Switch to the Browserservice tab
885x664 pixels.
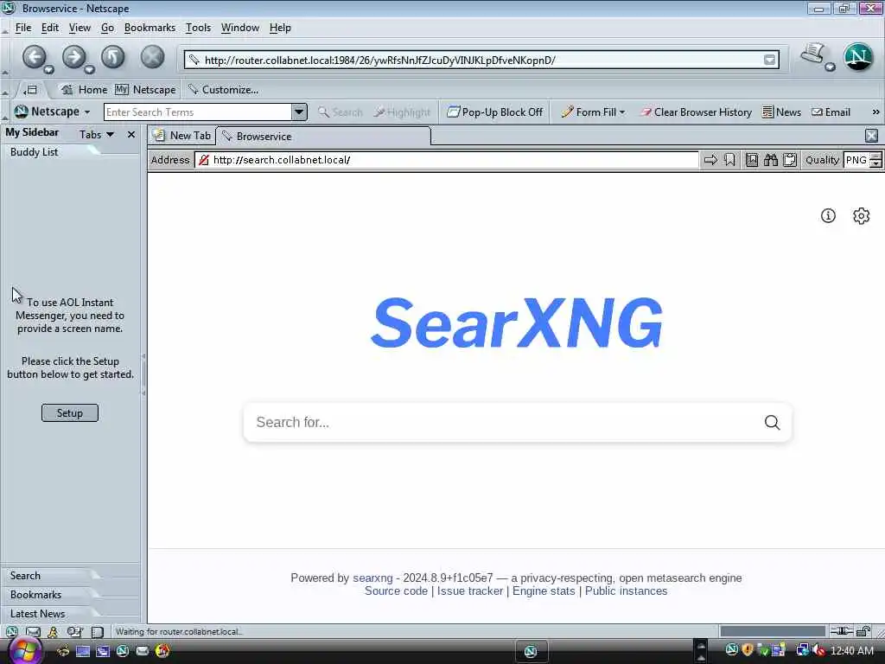pyautogui.click(x=323, y=136)
